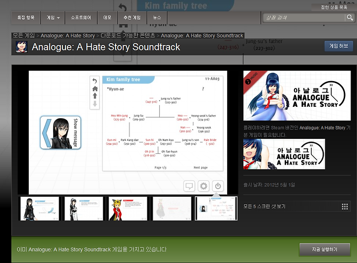The width and height of the screenshot is (357, 263).
Task: Open the all-screenshots grid icon
Action: pos(345,207)
